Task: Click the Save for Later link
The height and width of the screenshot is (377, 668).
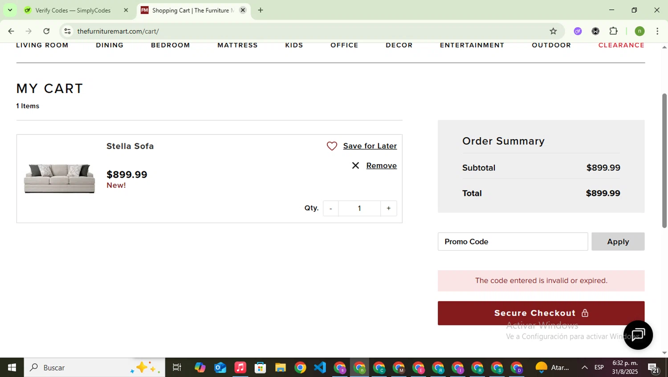Action: pos(370,146)
